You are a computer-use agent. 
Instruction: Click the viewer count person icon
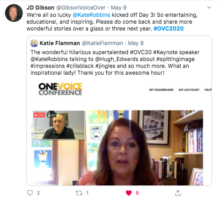tap(49, 115)
